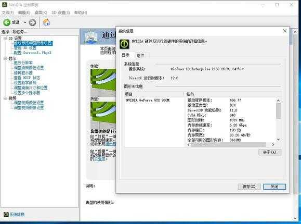Image resolution: width=301 pixels, height=224 pixels.
Task: Select 管理 3D 设置 in the tree
Action: tap(25, 48)
